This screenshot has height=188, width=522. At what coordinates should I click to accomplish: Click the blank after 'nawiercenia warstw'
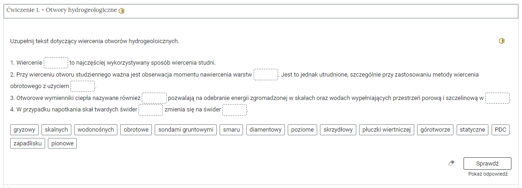pos(266,74)
